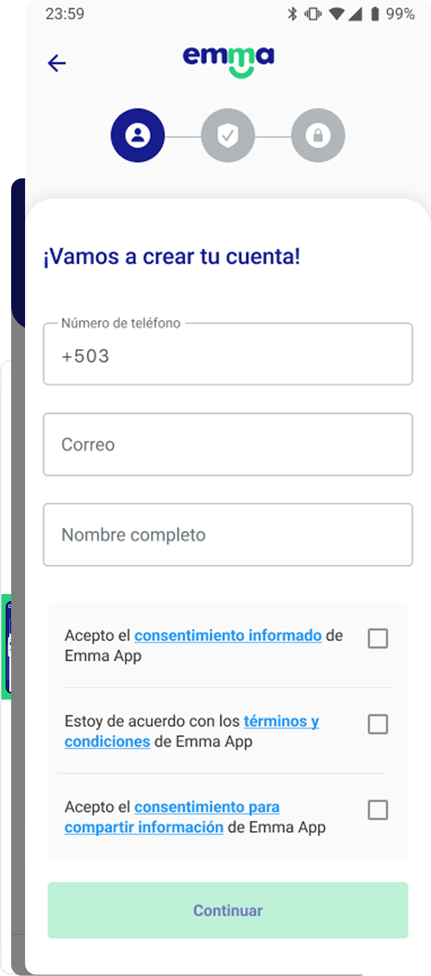The height and width of the screenshot is (976, 431).
Task: Select the shield verification step icon
Action: [228, 136]
